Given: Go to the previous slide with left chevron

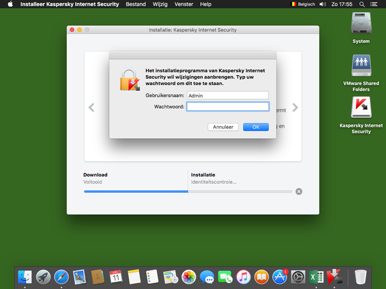Looking at the screenshot, I should tap(91, 108).
